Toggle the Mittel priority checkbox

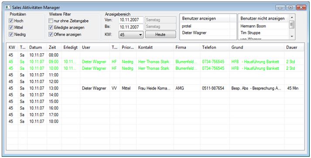(11, 27)
